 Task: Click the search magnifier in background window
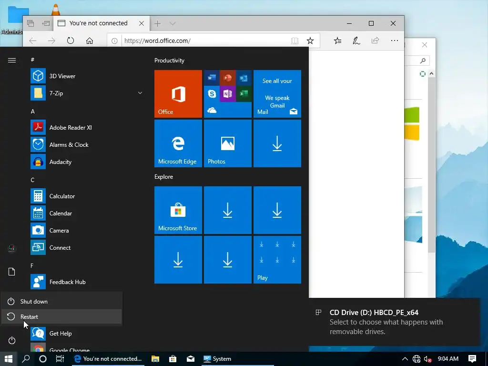[423, 61]
